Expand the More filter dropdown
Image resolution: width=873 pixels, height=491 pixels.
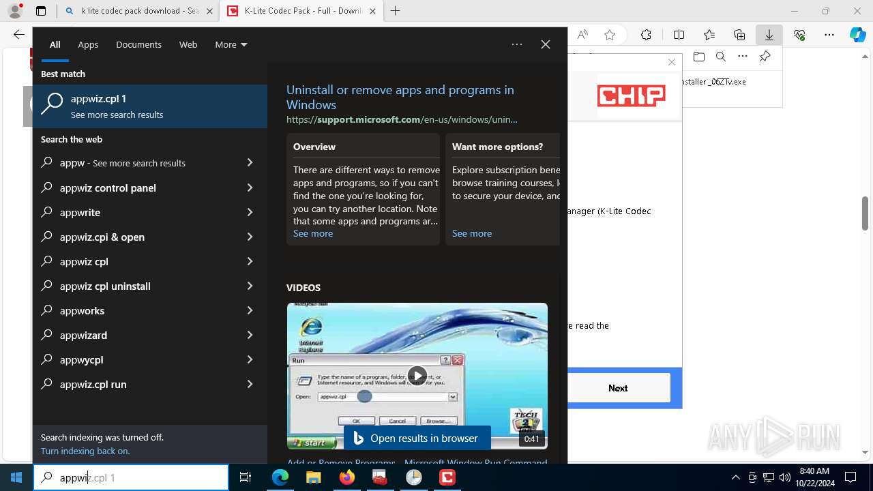click(x=231, y=44)
